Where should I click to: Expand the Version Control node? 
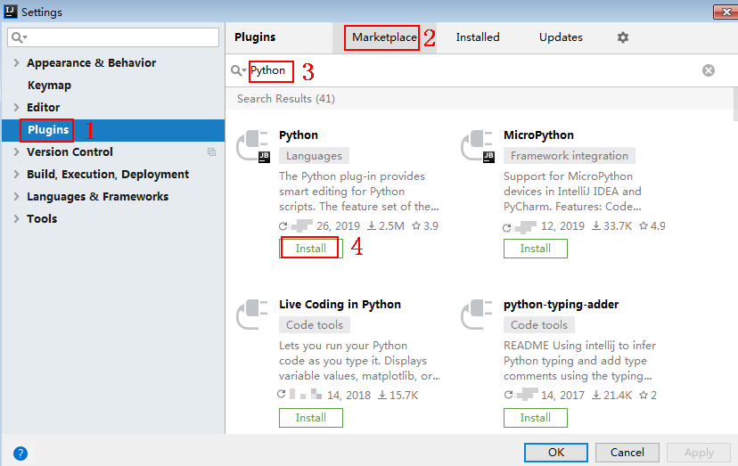coord(16,152)
